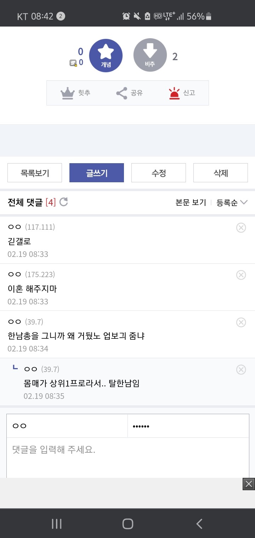Delete the 이혼 해주지마 comment
This screenshot has height=538, width=255.
click(x=241, y=275)
